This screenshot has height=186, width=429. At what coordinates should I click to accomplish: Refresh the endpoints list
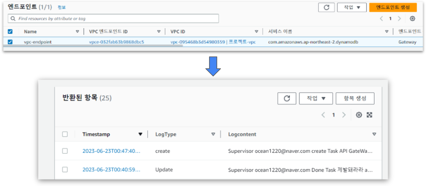[x=326, y=7]
